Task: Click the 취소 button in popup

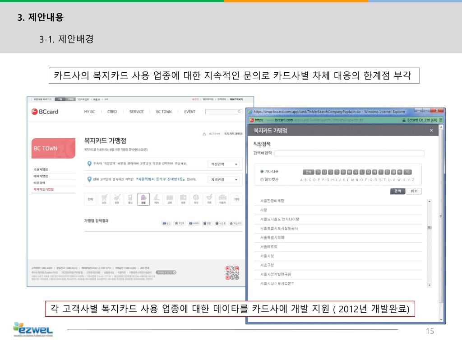Action: [x=414, y=191]
